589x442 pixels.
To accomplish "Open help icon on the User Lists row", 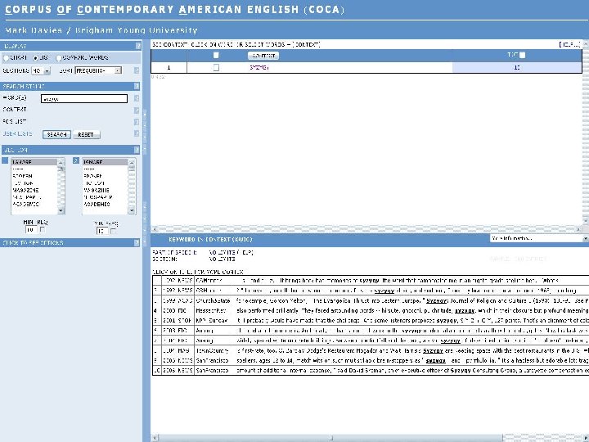I will coord(137,133).
